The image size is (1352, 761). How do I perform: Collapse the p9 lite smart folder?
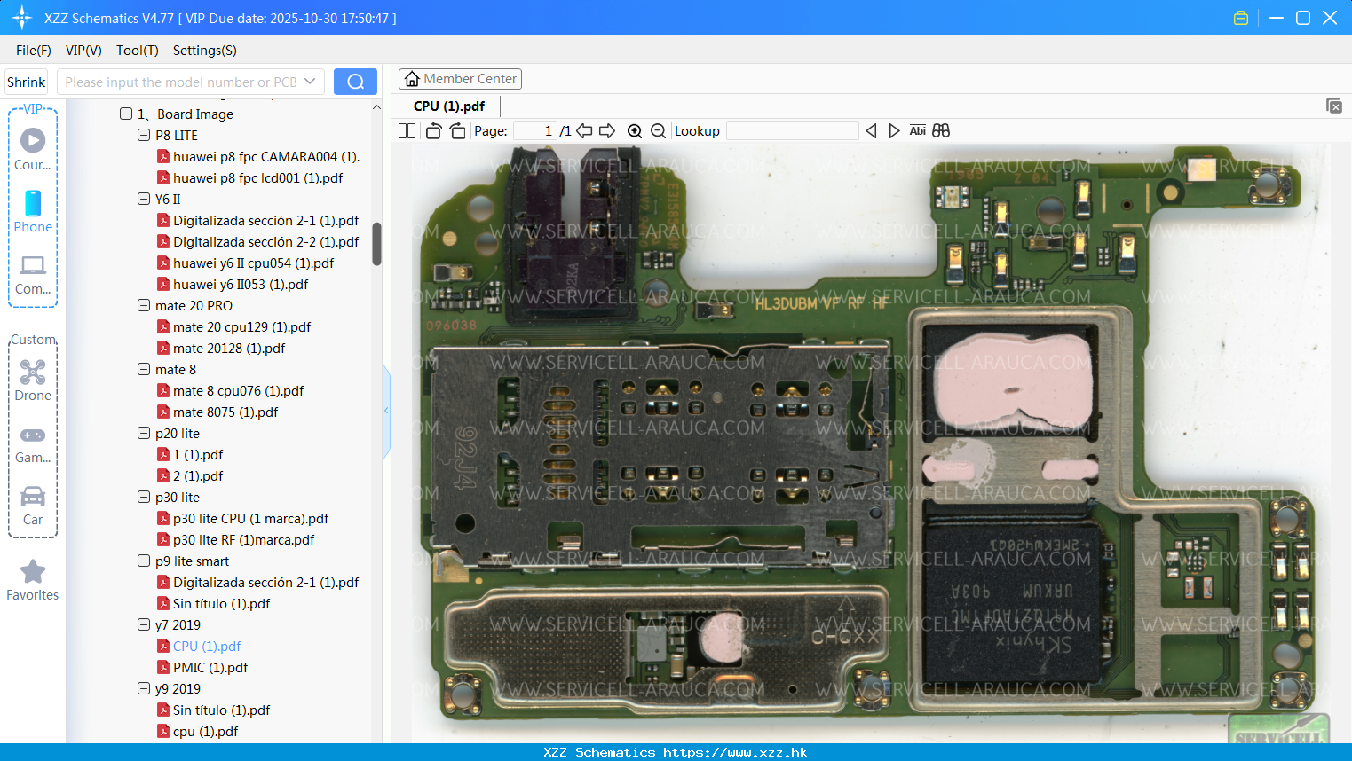pos(144,561)
